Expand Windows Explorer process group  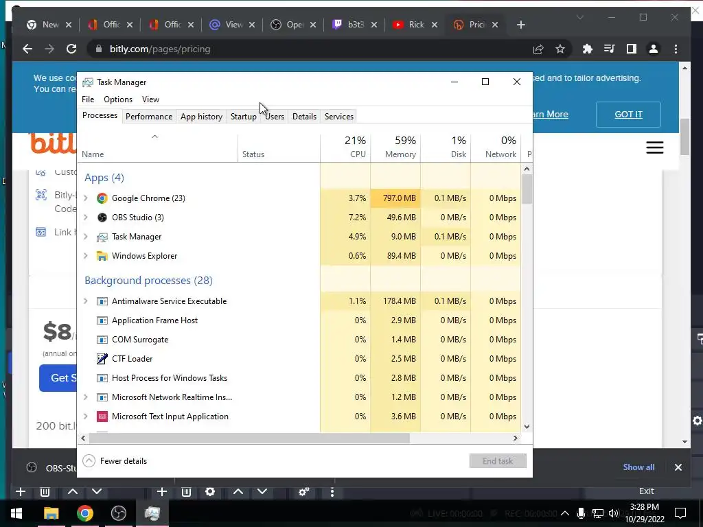pyautogui.click(x=86, y=256)
